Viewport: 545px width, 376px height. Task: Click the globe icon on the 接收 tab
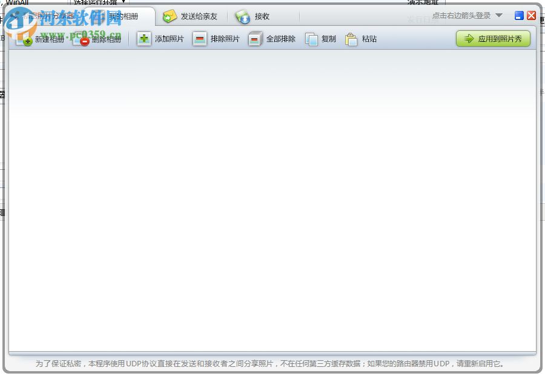(x=243, y=17)
